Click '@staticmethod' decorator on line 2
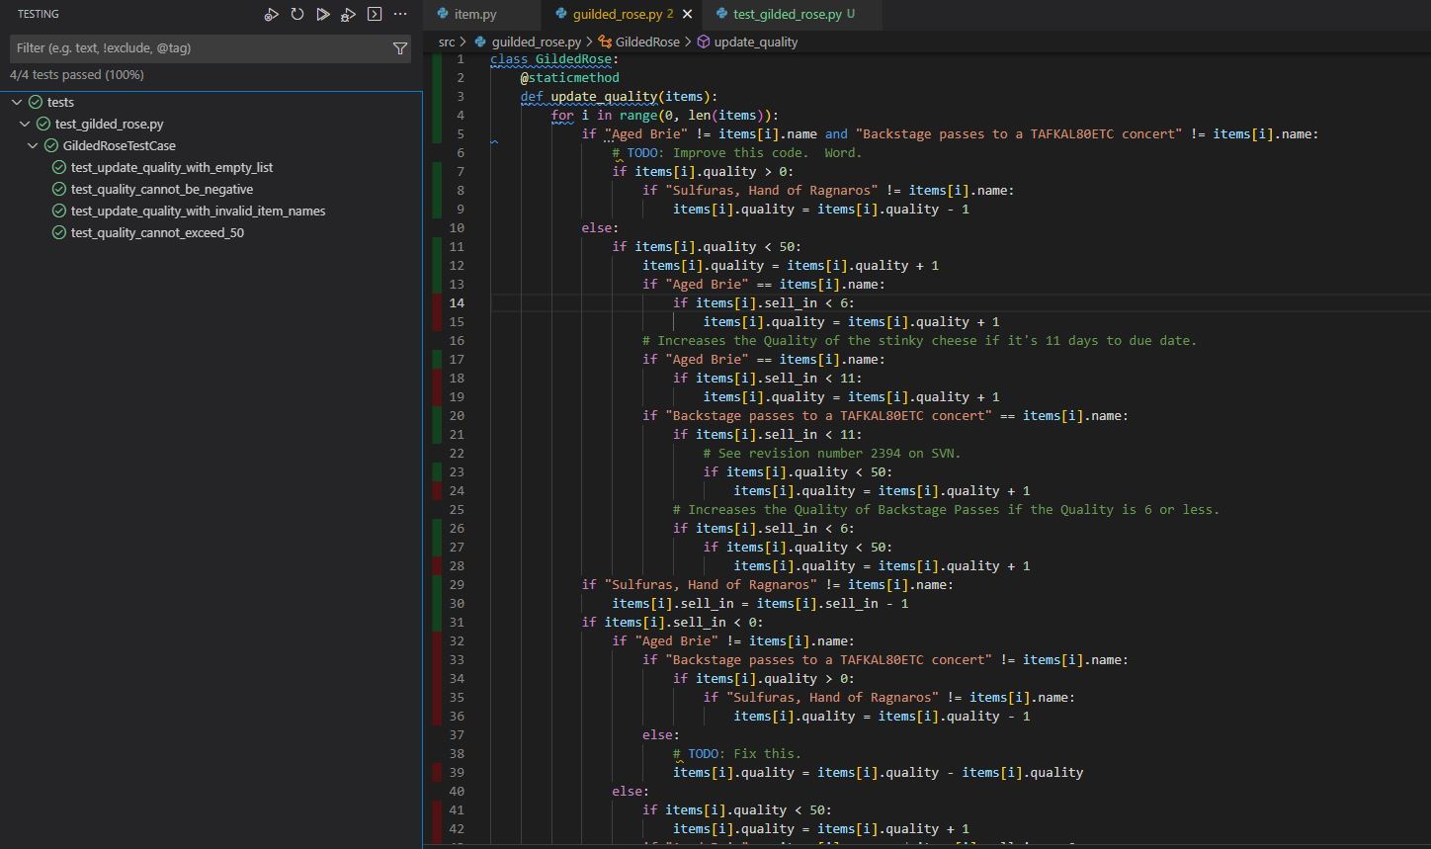The image size is (1431, 849). pos(570,77)
